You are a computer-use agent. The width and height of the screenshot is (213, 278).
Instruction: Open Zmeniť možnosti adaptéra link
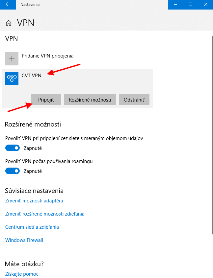click(34, 201)
